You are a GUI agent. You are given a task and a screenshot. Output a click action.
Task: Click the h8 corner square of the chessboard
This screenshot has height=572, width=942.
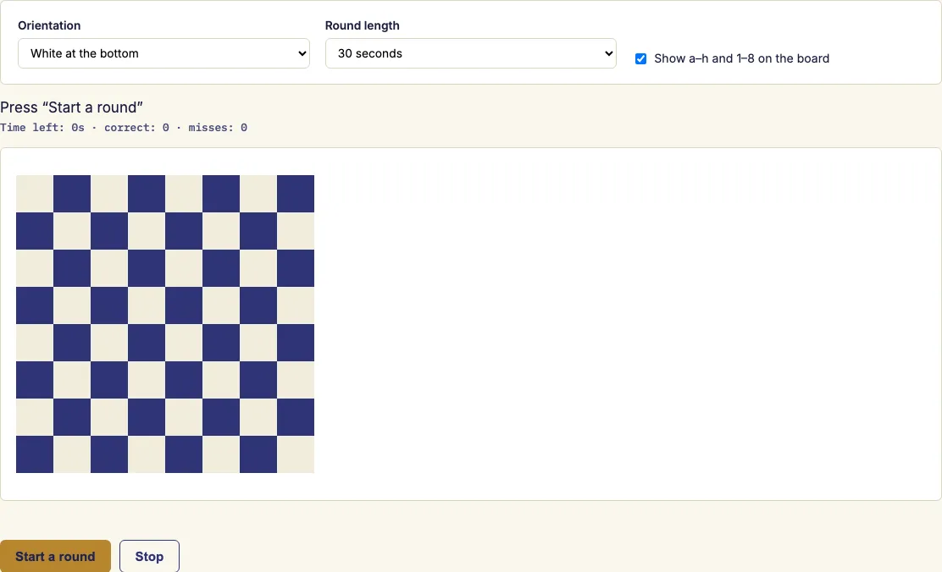coord(296,194)
